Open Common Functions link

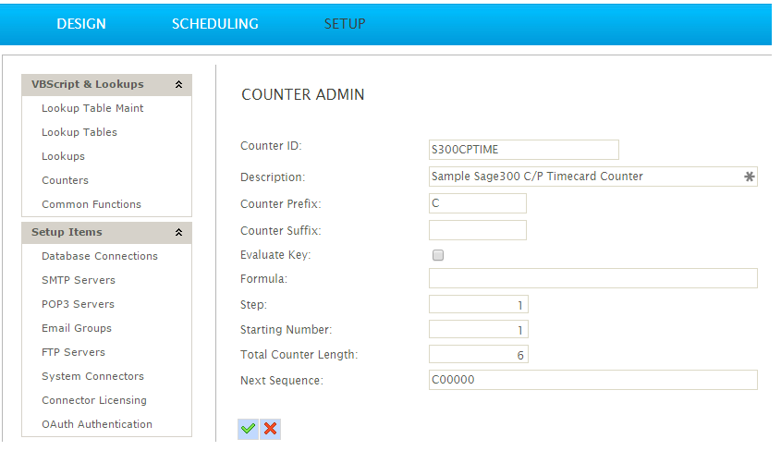(x=92, y=204)
